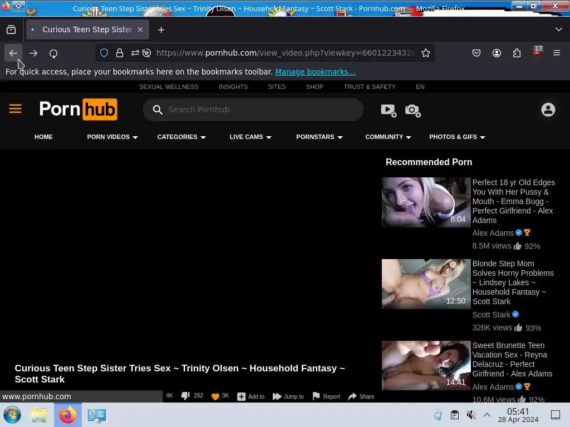Viewport: 570px width, 427px height.
Task: Click into the URL address field
Action: 286,53
